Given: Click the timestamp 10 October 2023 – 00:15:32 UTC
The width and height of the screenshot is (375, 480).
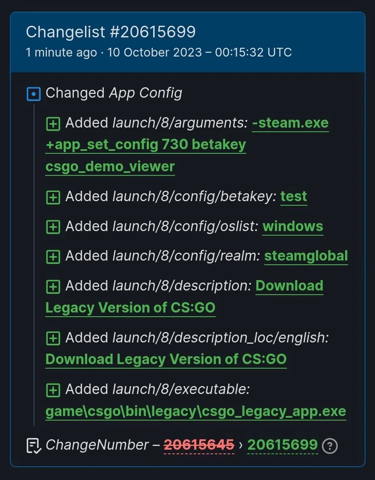Looking at the screenshot, I should (199, 52).
